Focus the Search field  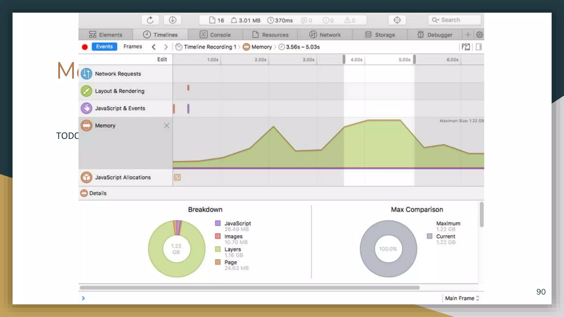[x=454, y=20]
